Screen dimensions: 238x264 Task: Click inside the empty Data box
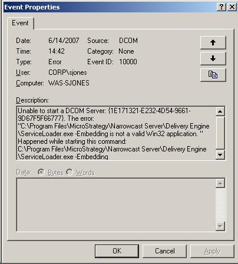pyautogui.click(x=116, y=205)
